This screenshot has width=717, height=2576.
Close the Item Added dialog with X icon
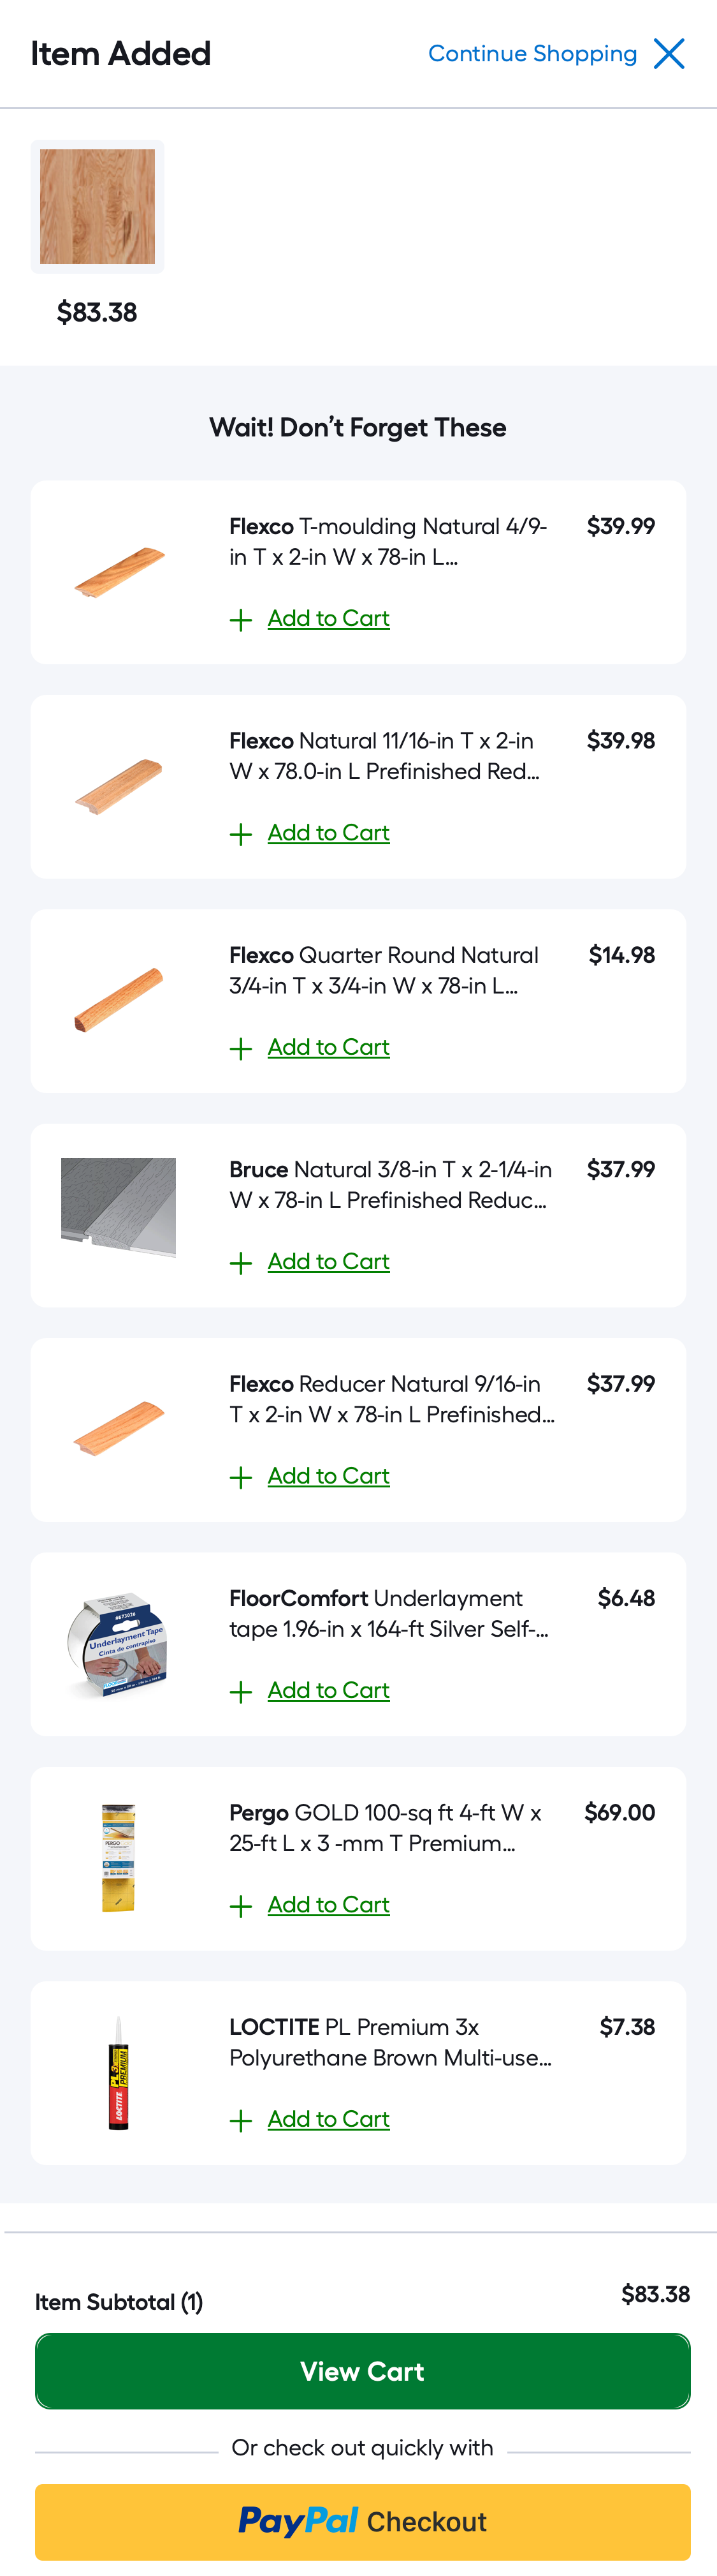[x=669, y=54]
